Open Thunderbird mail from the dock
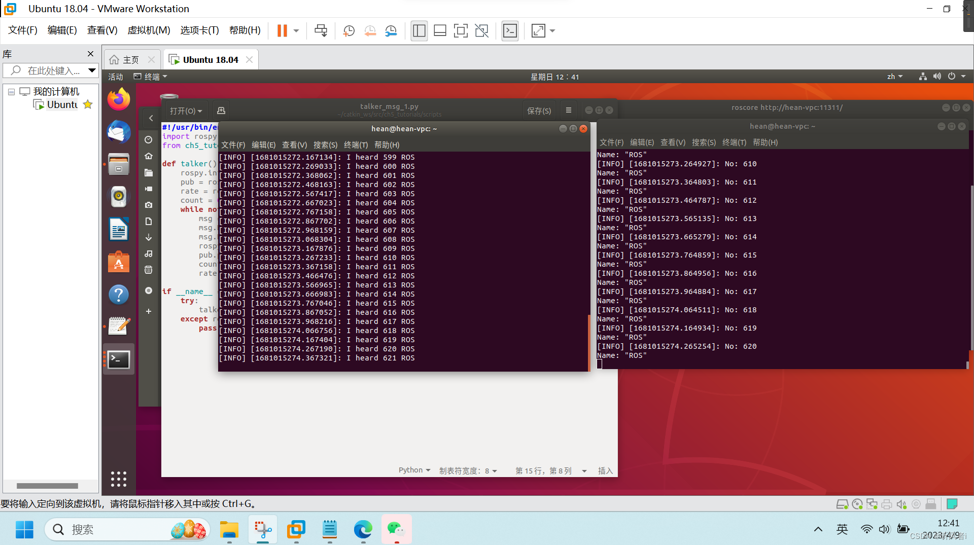974x545 pixels. click(119, 132)
